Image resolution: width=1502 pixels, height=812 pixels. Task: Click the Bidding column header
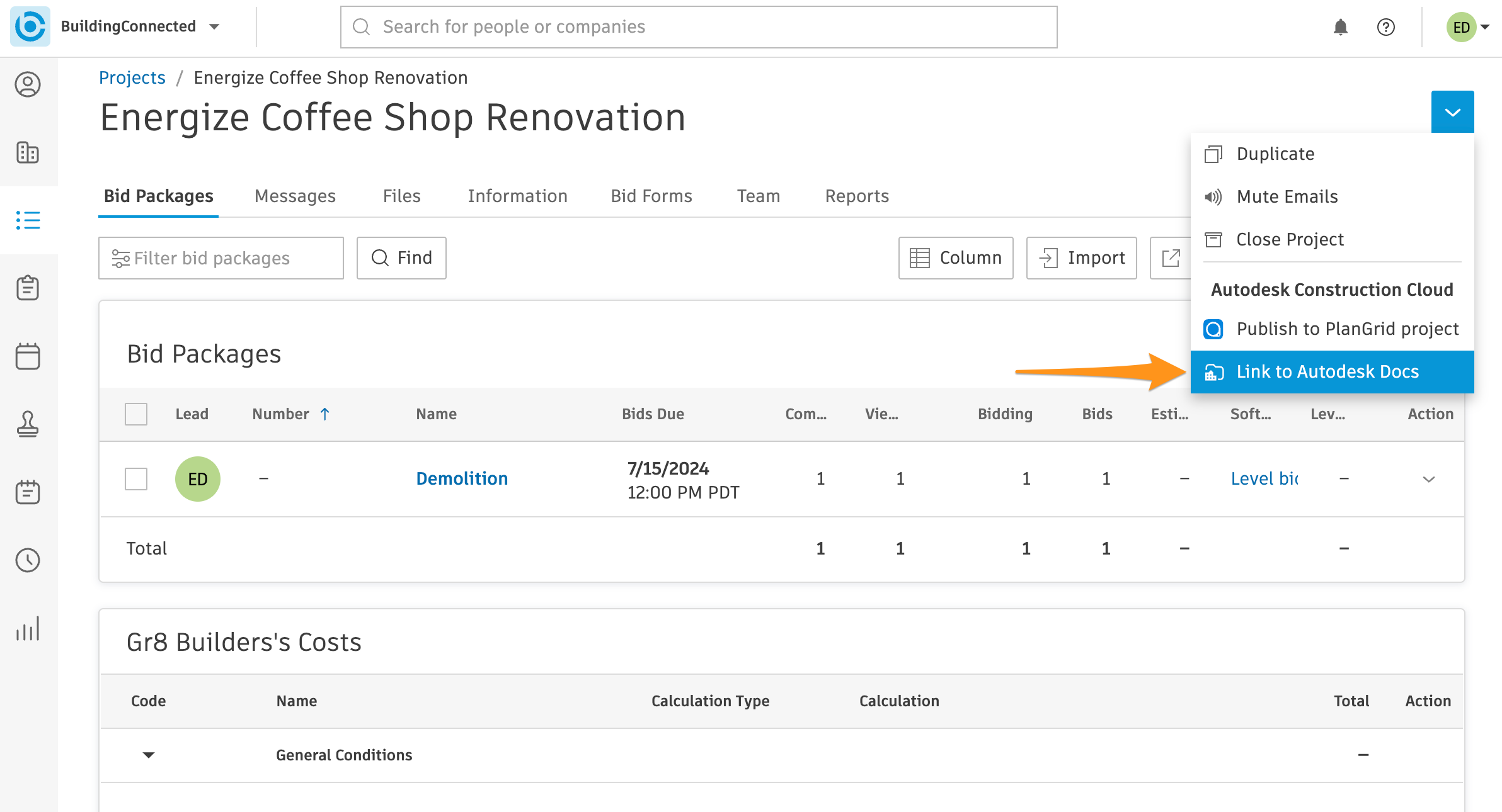click(x=1005, y=414)
